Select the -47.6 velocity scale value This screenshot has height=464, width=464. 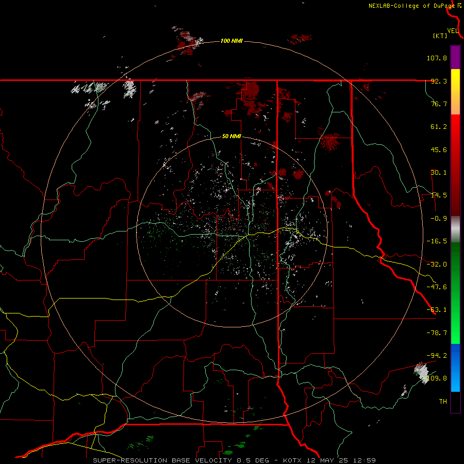coord(437,287)
